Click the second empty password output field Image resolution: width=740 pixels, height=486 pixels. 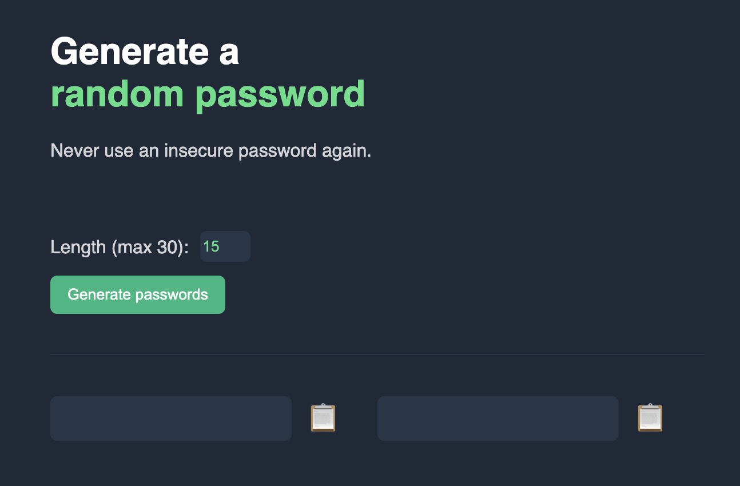[498, 418]
